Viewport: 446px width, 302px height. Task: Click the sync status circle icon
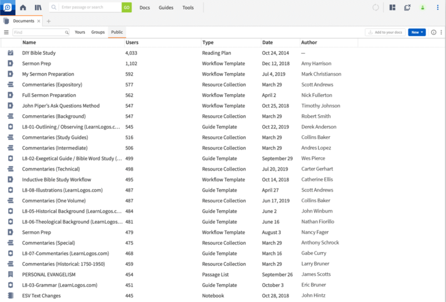[376, 8]
